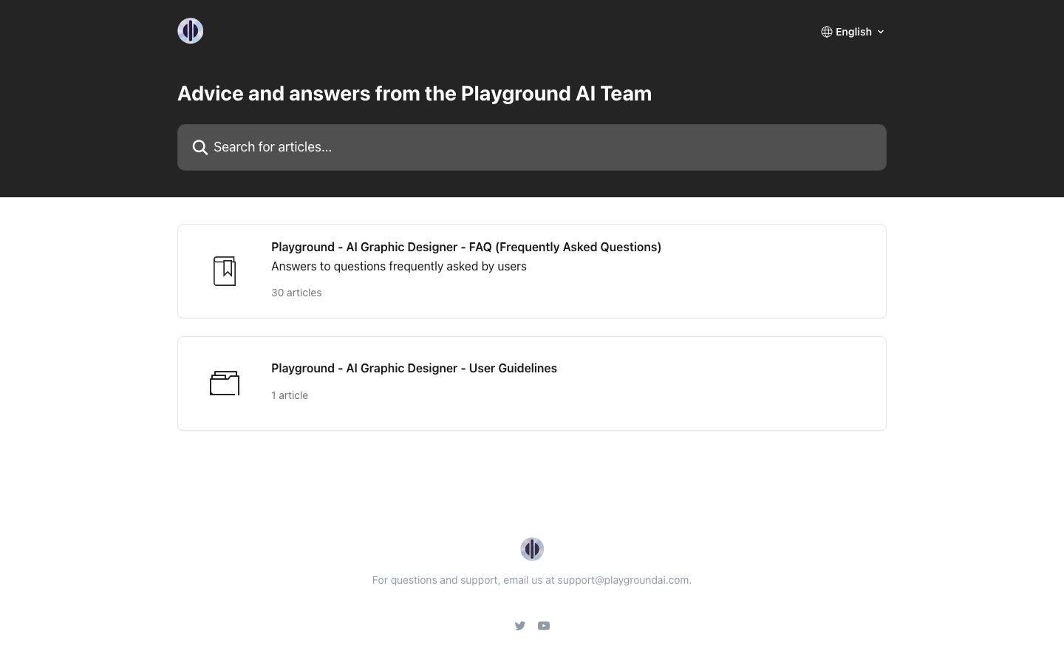Click the globe language icon
The image size is (1064, 665).
point(827,32)
